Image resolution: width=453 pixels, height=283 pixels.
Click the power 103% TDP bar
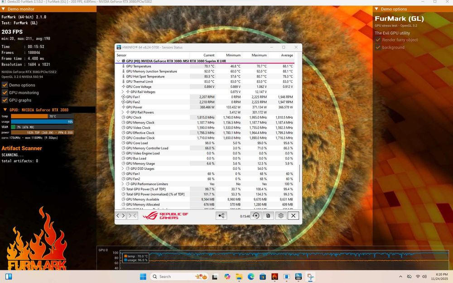click(x=42, y=132)
